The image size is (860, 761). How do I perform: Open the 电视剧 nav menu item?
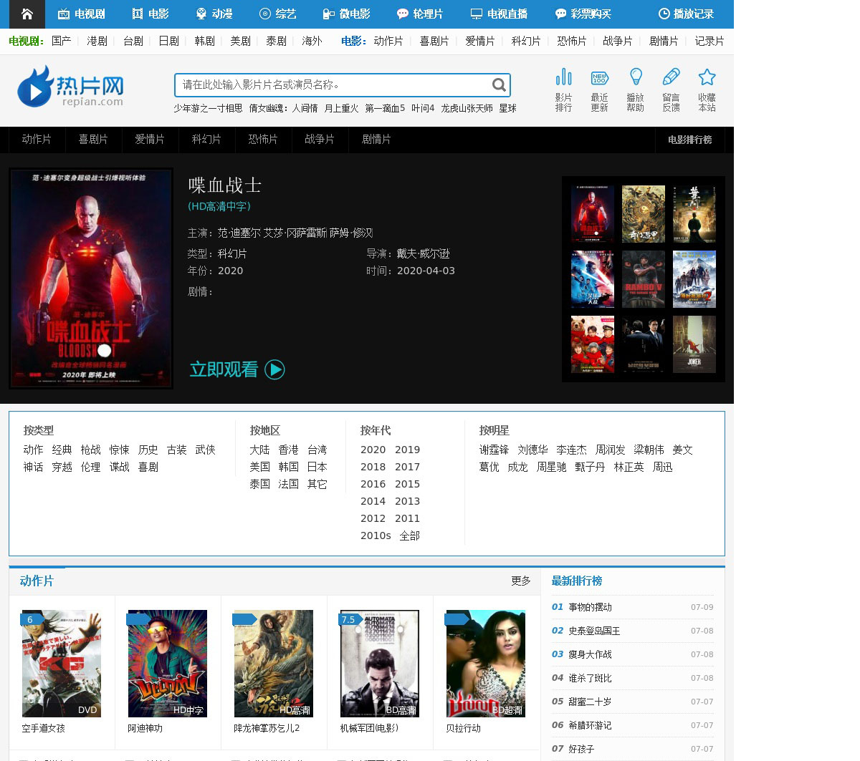[x=81, y=14]
